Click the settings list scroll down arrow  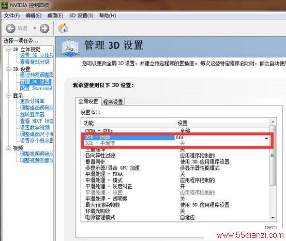point(273,218)
